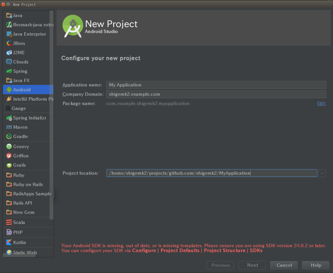
Task: Click the Android Studio logo in header
Action: pos(73,26)
